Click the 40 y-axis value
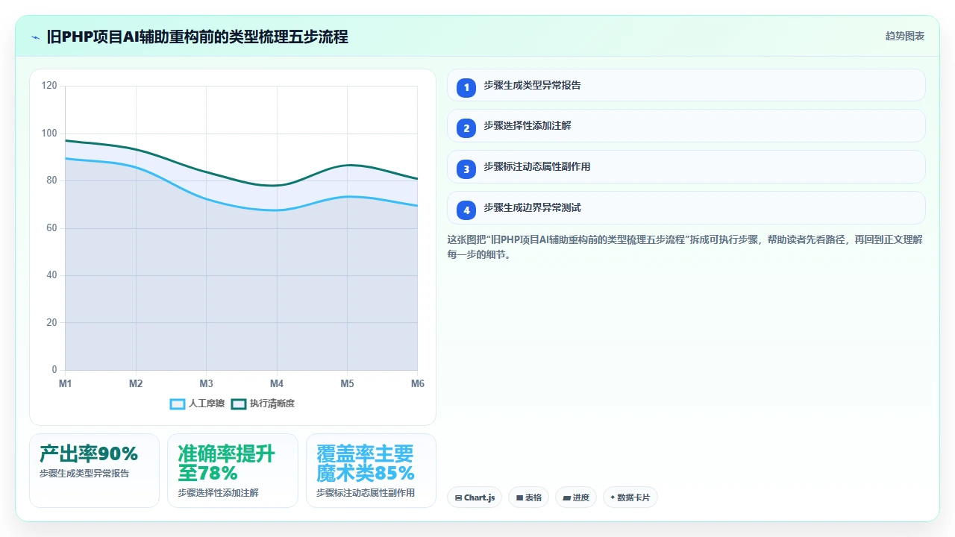 (51, 275)
